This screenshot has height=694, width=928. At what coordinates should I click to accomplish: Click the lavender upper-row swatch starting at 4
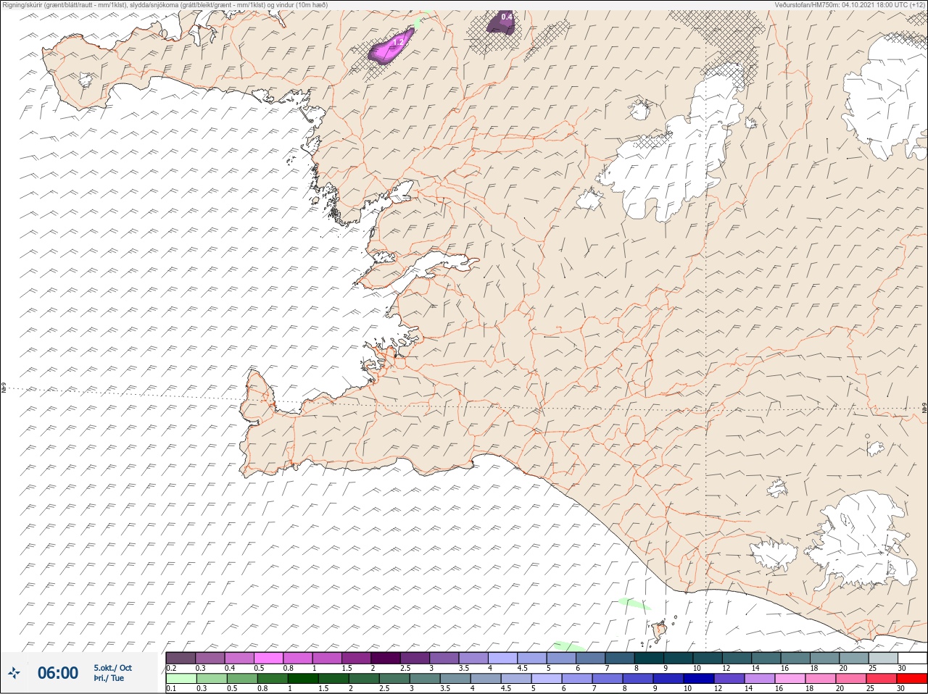(503, 658)
